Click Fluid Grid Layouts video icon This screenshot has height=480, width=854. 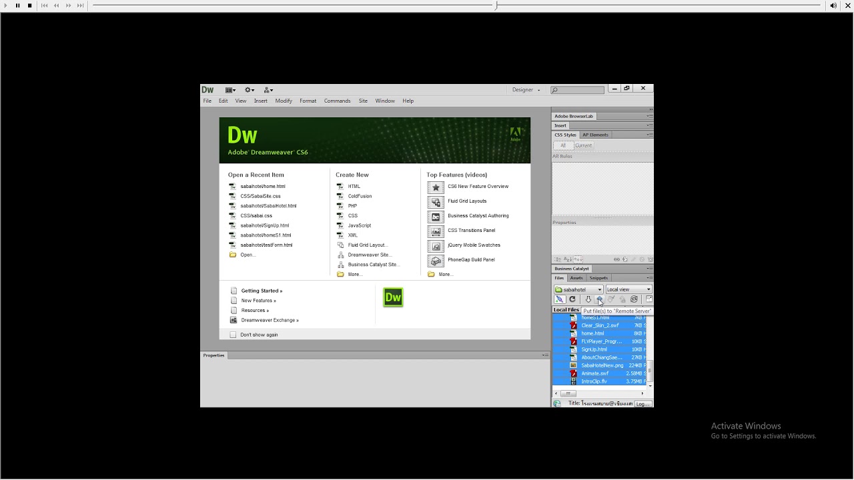[436, 201]
